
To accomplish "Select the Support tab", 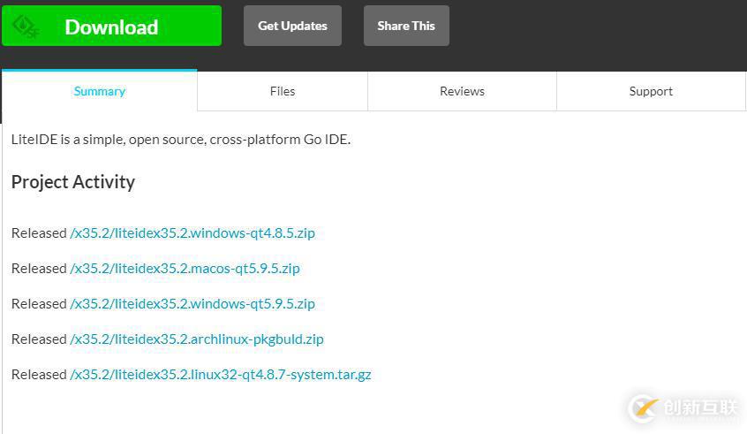I will coord(651,91).
